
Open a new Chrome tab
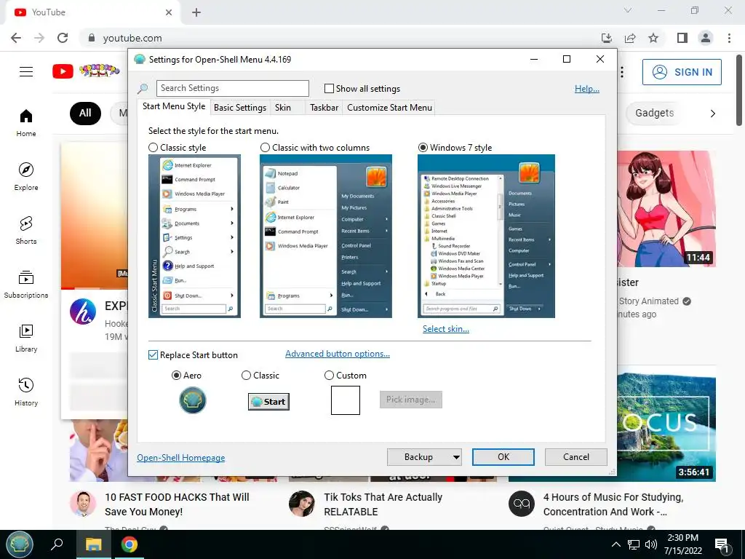(196, 12)
